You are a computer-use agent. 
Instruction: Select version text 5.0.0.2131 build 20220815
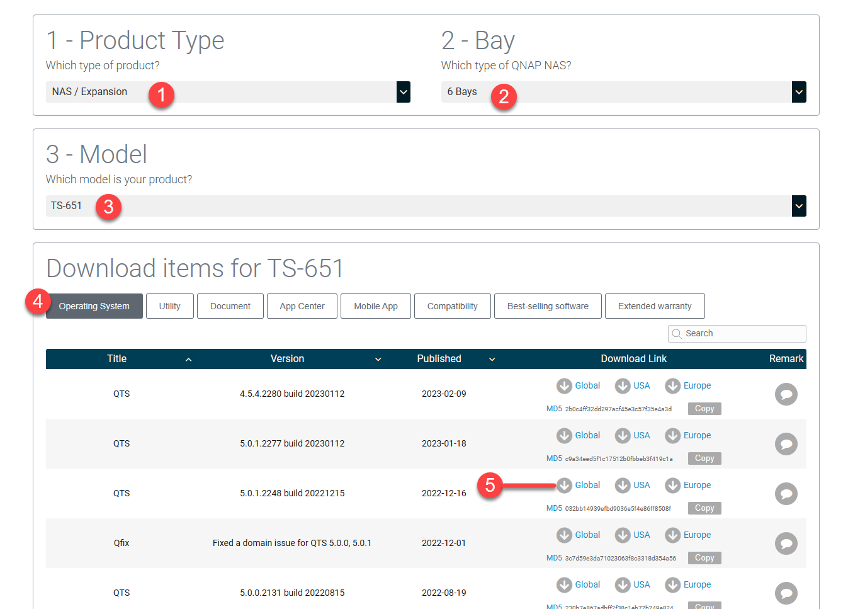pyautogui.click(x=292, y=593)
